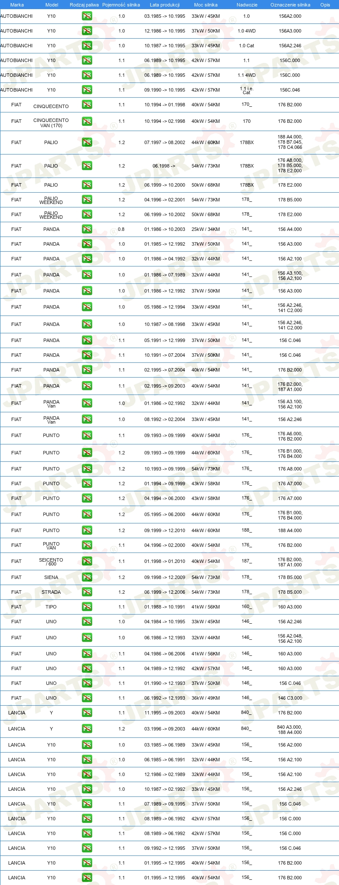Click fuel icon in Fiat Cinquecento Van (170) row
339x885 pixels.
(x=87, y=122)
